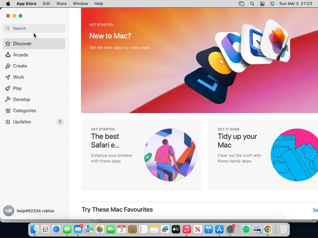Open Photos from the Dock
Viewport: 318px width, 238px height.
pos(100,229)
